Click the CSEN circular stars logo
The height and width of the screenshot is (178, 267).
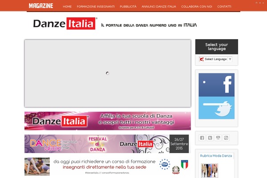coord(165,164)
